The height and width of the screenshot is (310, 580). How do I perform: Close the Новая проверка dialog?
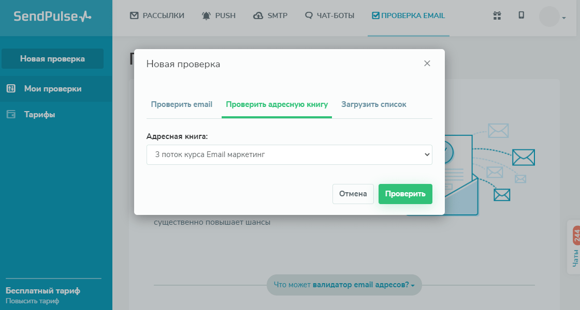427,64
